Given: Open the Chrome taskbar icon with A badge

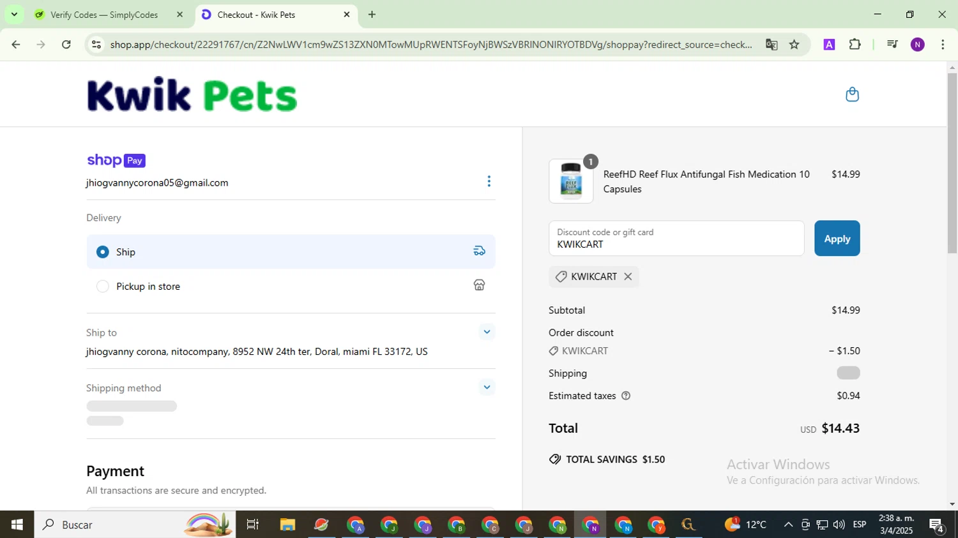Looking at the screenshot, I should (355, 525).
